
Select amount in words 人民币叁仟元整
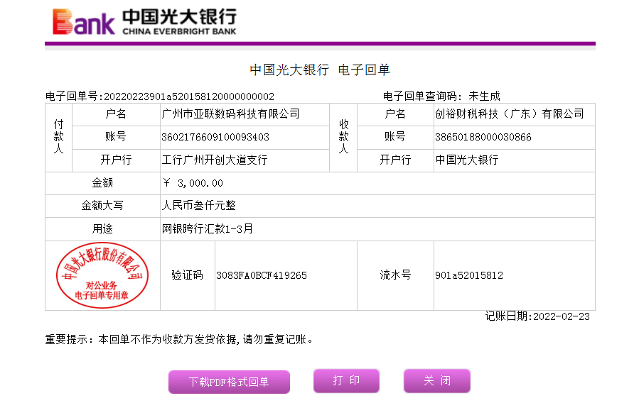pyautogui.click(x=199, y=205)
